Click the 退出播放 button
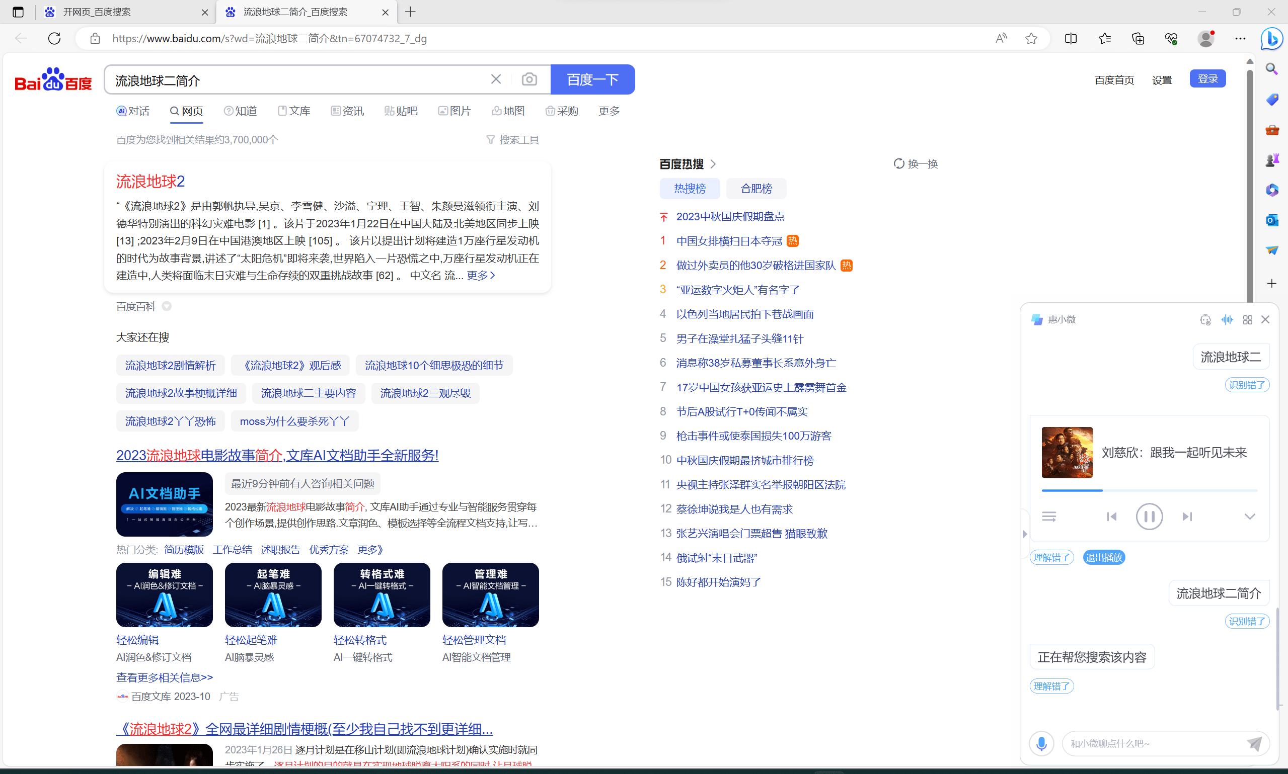Image resolution: width=1288 pixels, height=774 pixels. click(1104, 558)
